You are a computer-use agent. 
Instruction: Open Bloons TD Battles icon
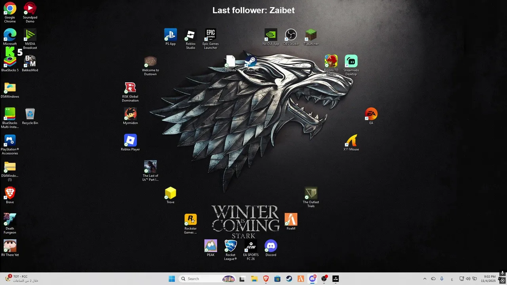pos(331,65)
